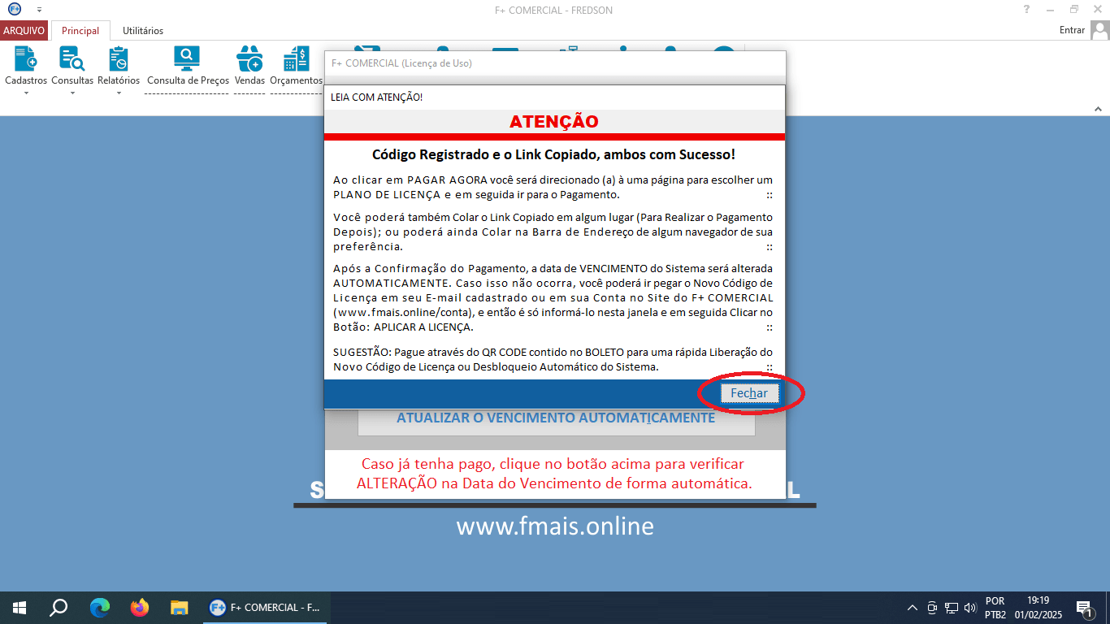The height and width of the screenshot is (624, 1110).
Task: Open the volume control in system tray
Action: pos(972,607)
